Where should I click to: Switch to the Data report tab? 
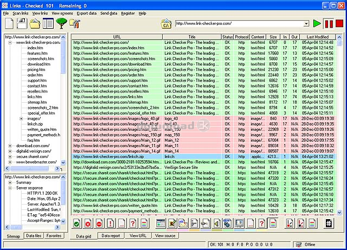pyautogui.click(x=111, y=236)
